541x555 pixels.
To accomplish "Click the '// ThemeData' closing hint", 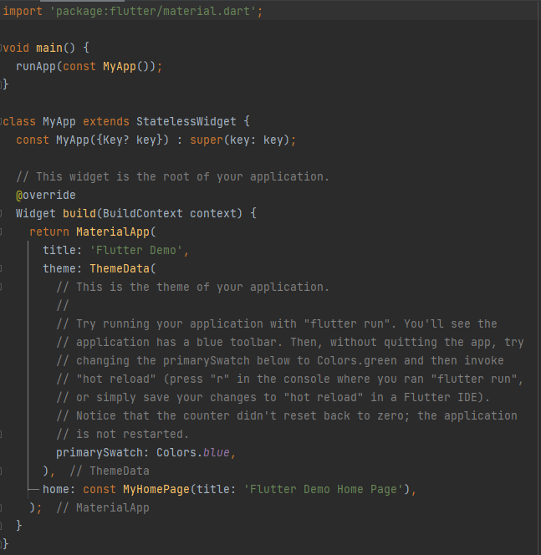I will click(110, 471).
